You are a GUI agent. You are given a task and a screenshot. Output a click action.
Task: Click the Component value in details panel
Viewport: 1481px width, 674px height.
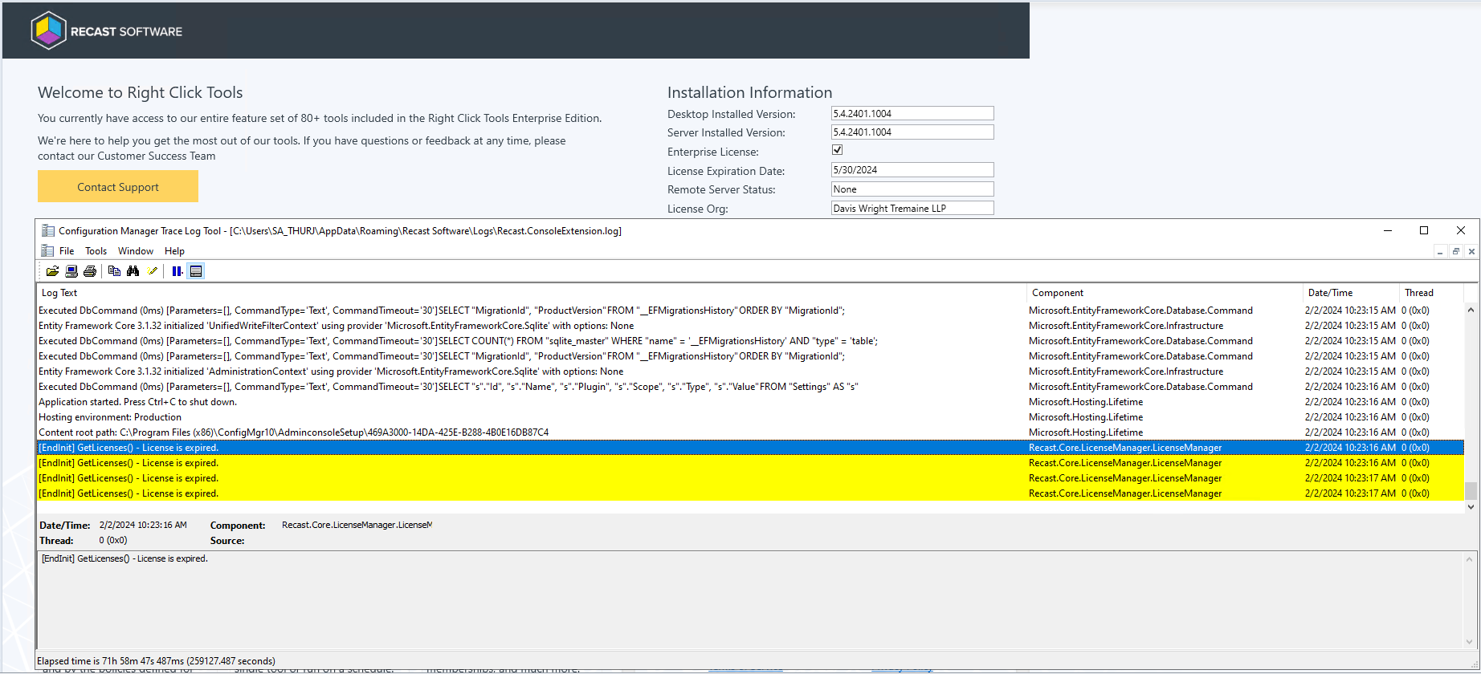tap(357, 525)
